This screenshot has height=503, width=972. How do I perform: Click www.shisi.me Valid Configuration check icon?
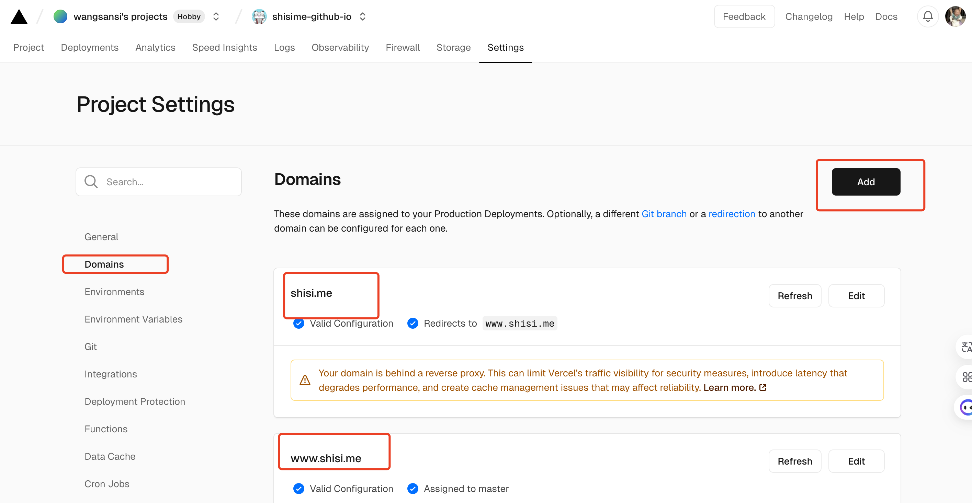coord(299,488)
